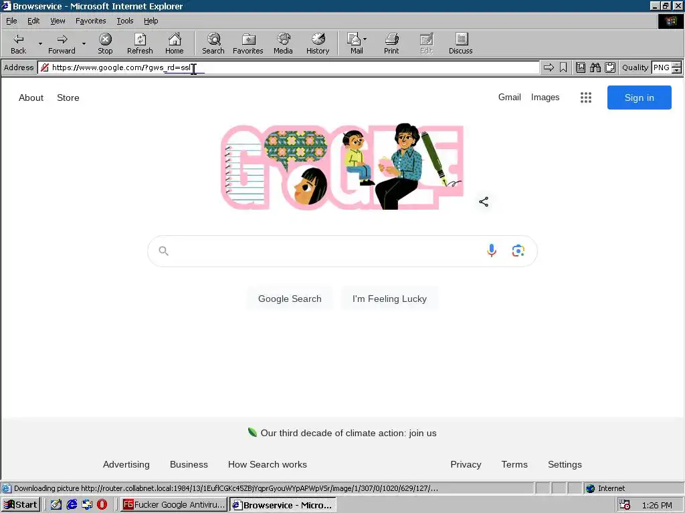Click the Forward arrow toolbar button
The image size is (685, 513).
click(x=62, y=43)
